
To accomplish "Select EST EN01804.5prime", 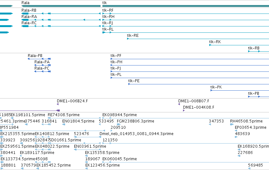I will pos(64,124).
